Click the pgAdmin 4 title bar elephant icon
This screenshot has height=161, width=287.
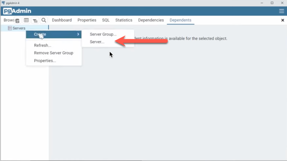click(3, 3)
